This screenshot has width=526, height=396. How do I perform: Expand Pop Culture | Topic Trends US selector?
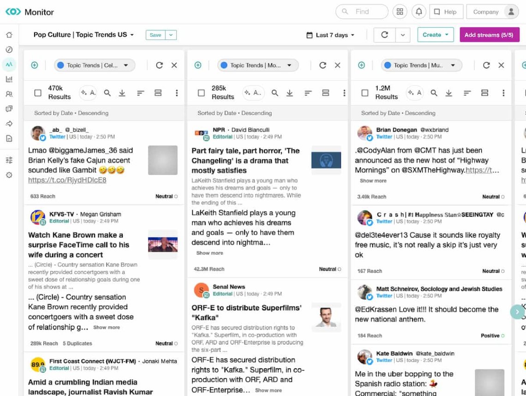[x=84, y=35]
